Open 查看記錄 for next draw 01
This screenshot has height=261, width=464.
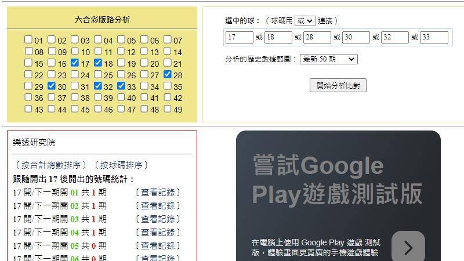(158, 192)
